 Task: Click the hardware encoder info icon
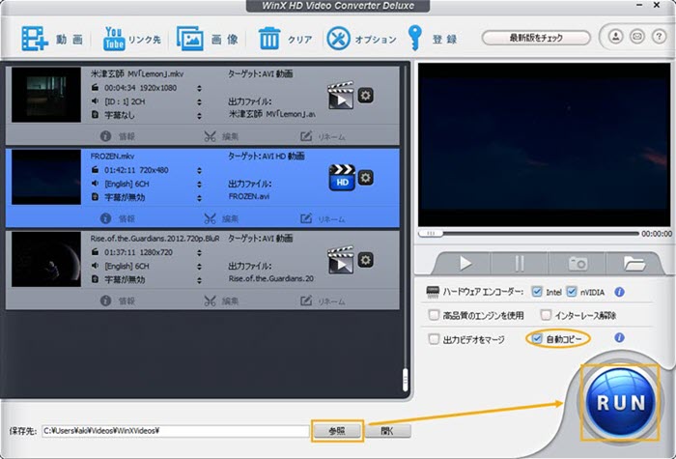[x=620, y=292]
